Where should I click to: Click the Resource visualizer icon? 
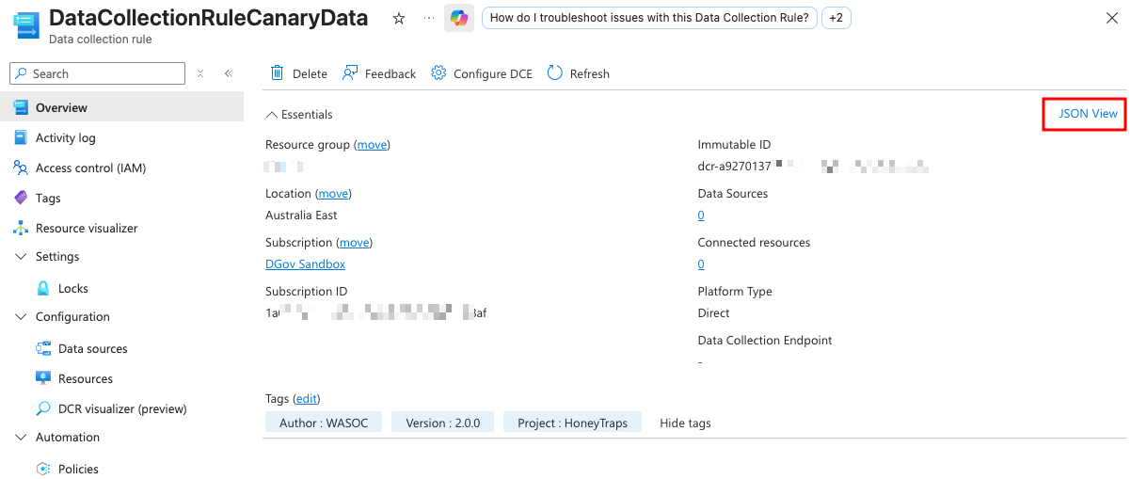(21, 228)
